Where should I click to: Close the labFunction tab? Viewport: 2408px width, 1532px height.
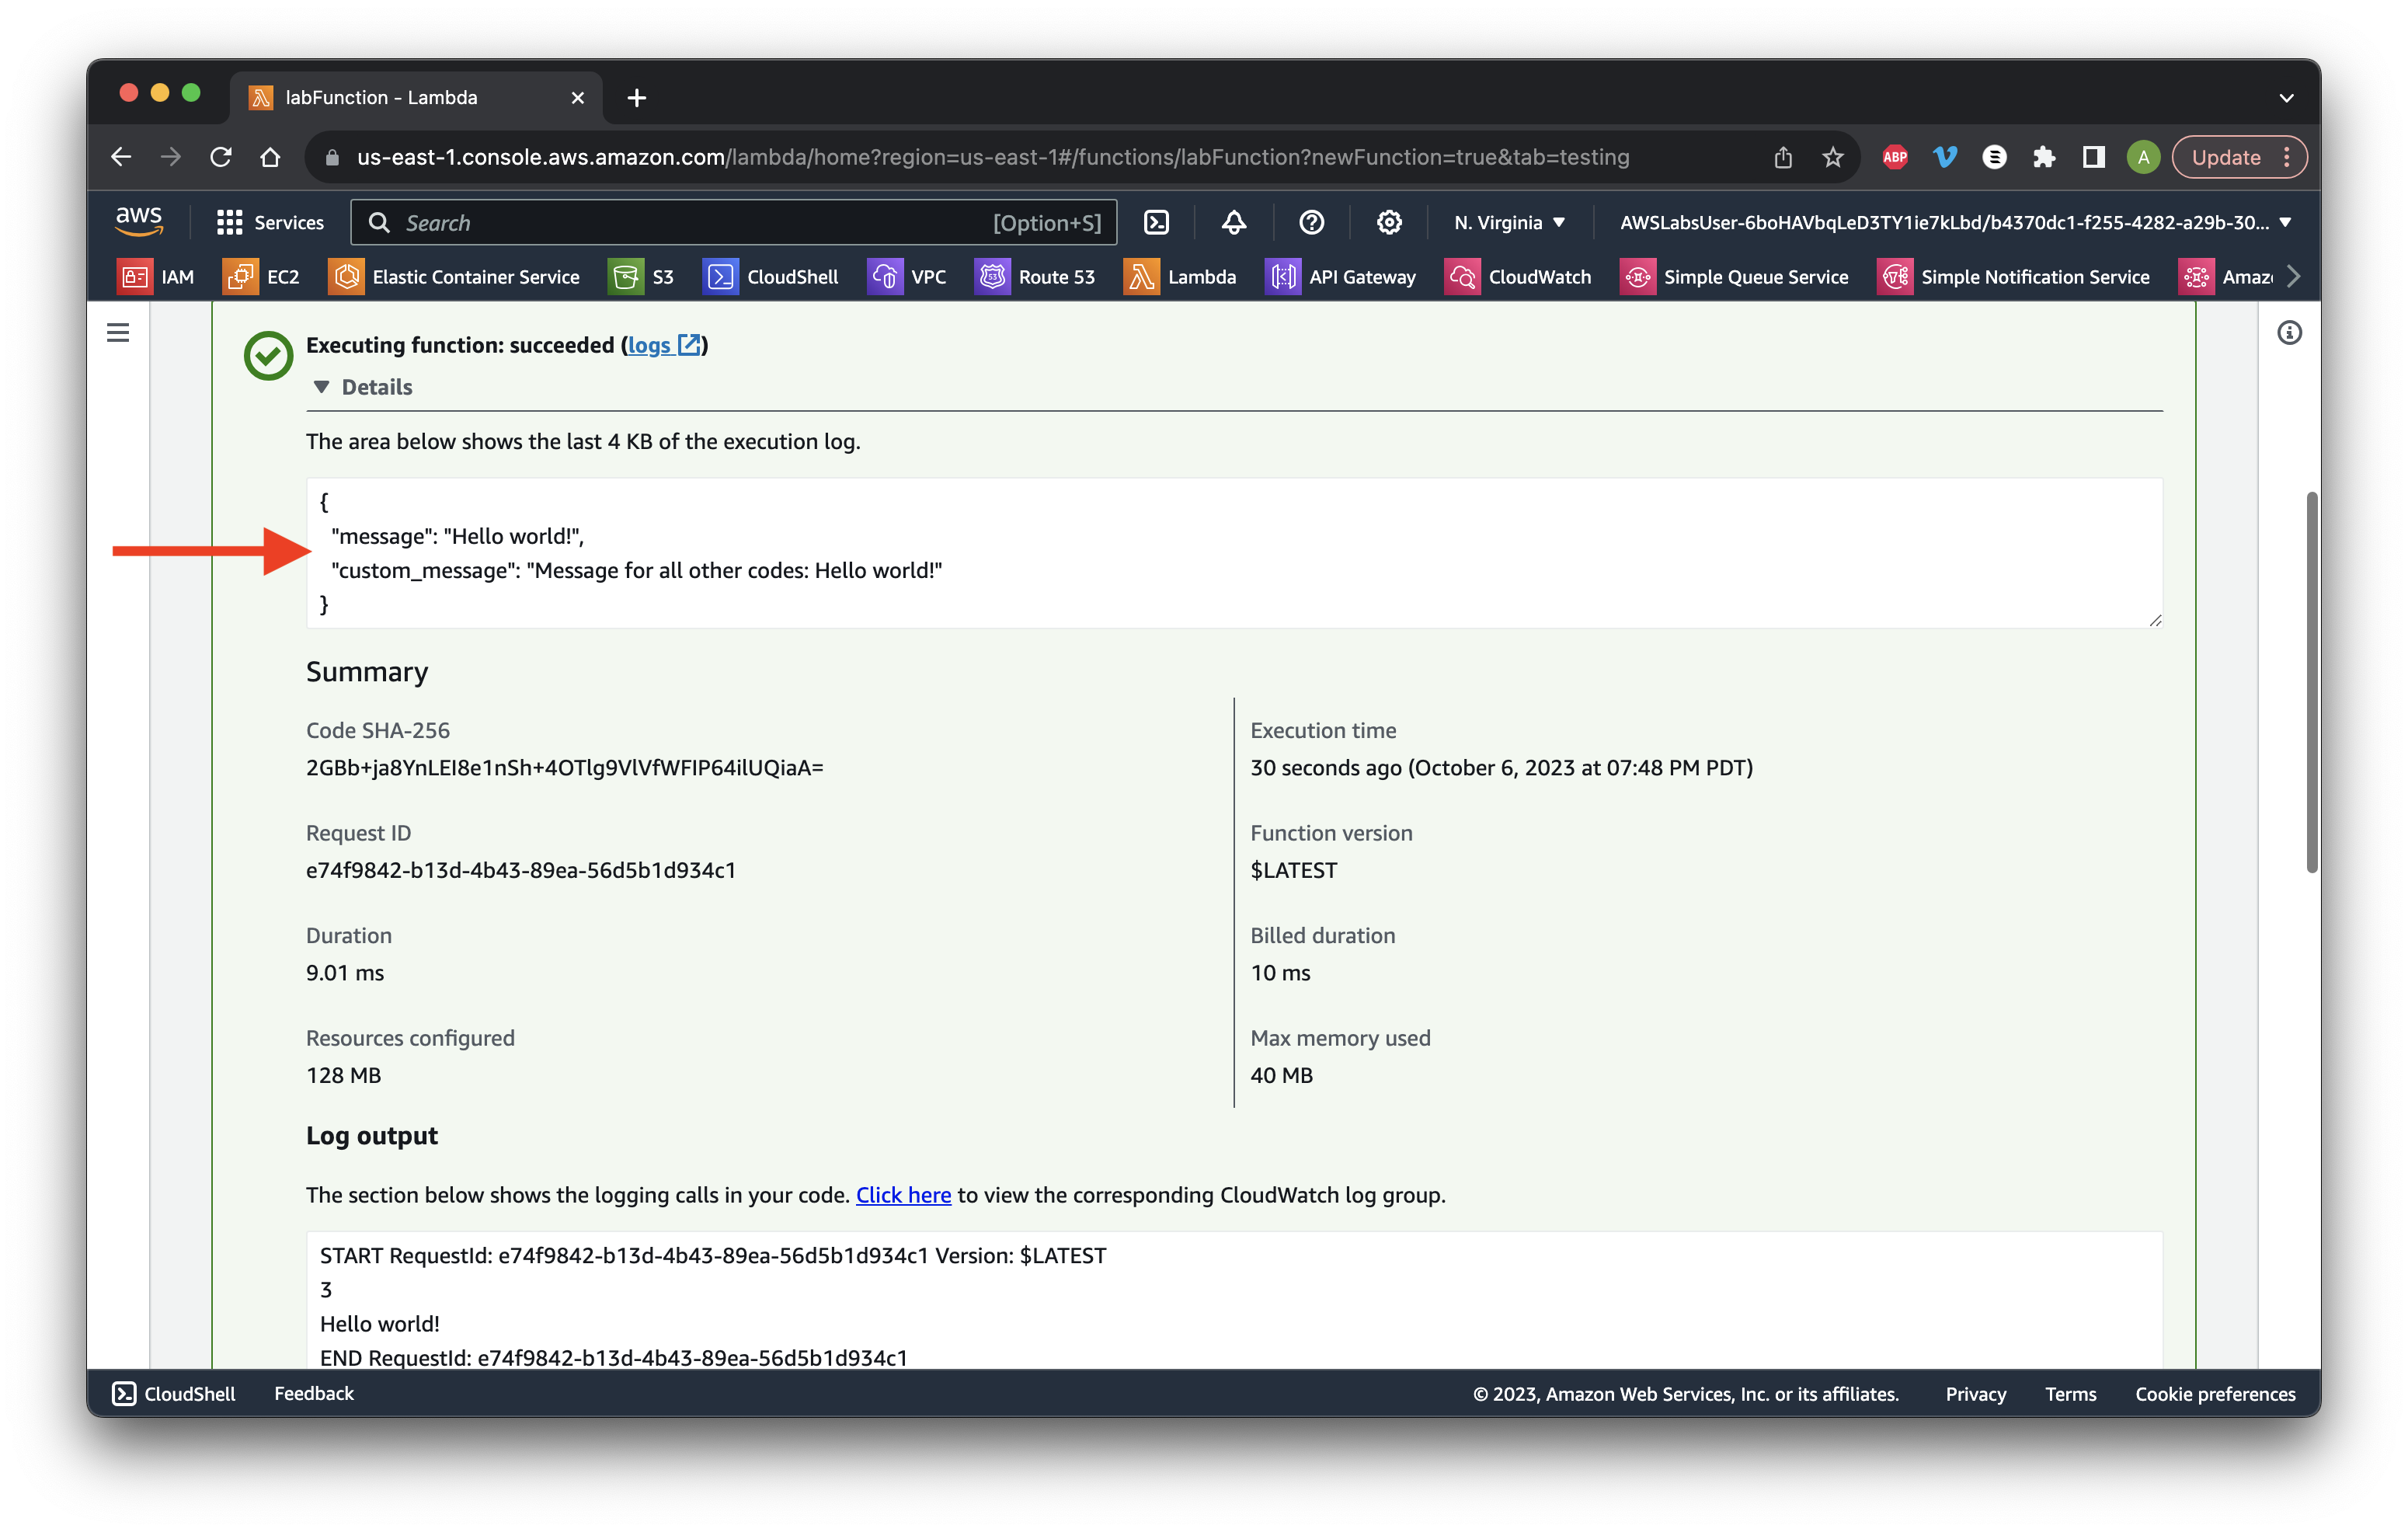pos(578,98)
